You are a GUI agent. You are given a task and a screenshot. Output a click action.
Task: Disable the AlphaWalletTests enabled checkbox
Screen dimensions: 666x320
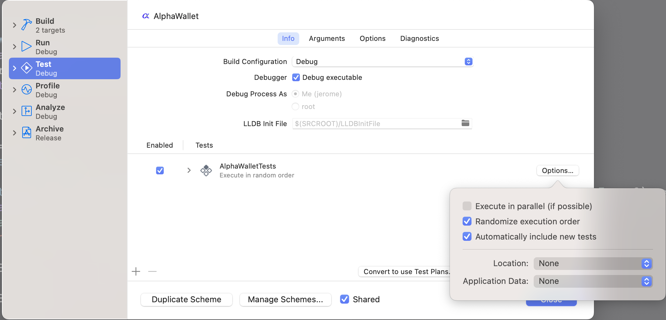pos(160,170)
